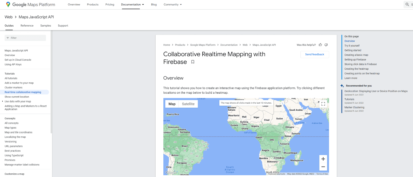413x177 pixels.
Task: Open Cluster markers sidebar link
Action: (x=13, y=88)
